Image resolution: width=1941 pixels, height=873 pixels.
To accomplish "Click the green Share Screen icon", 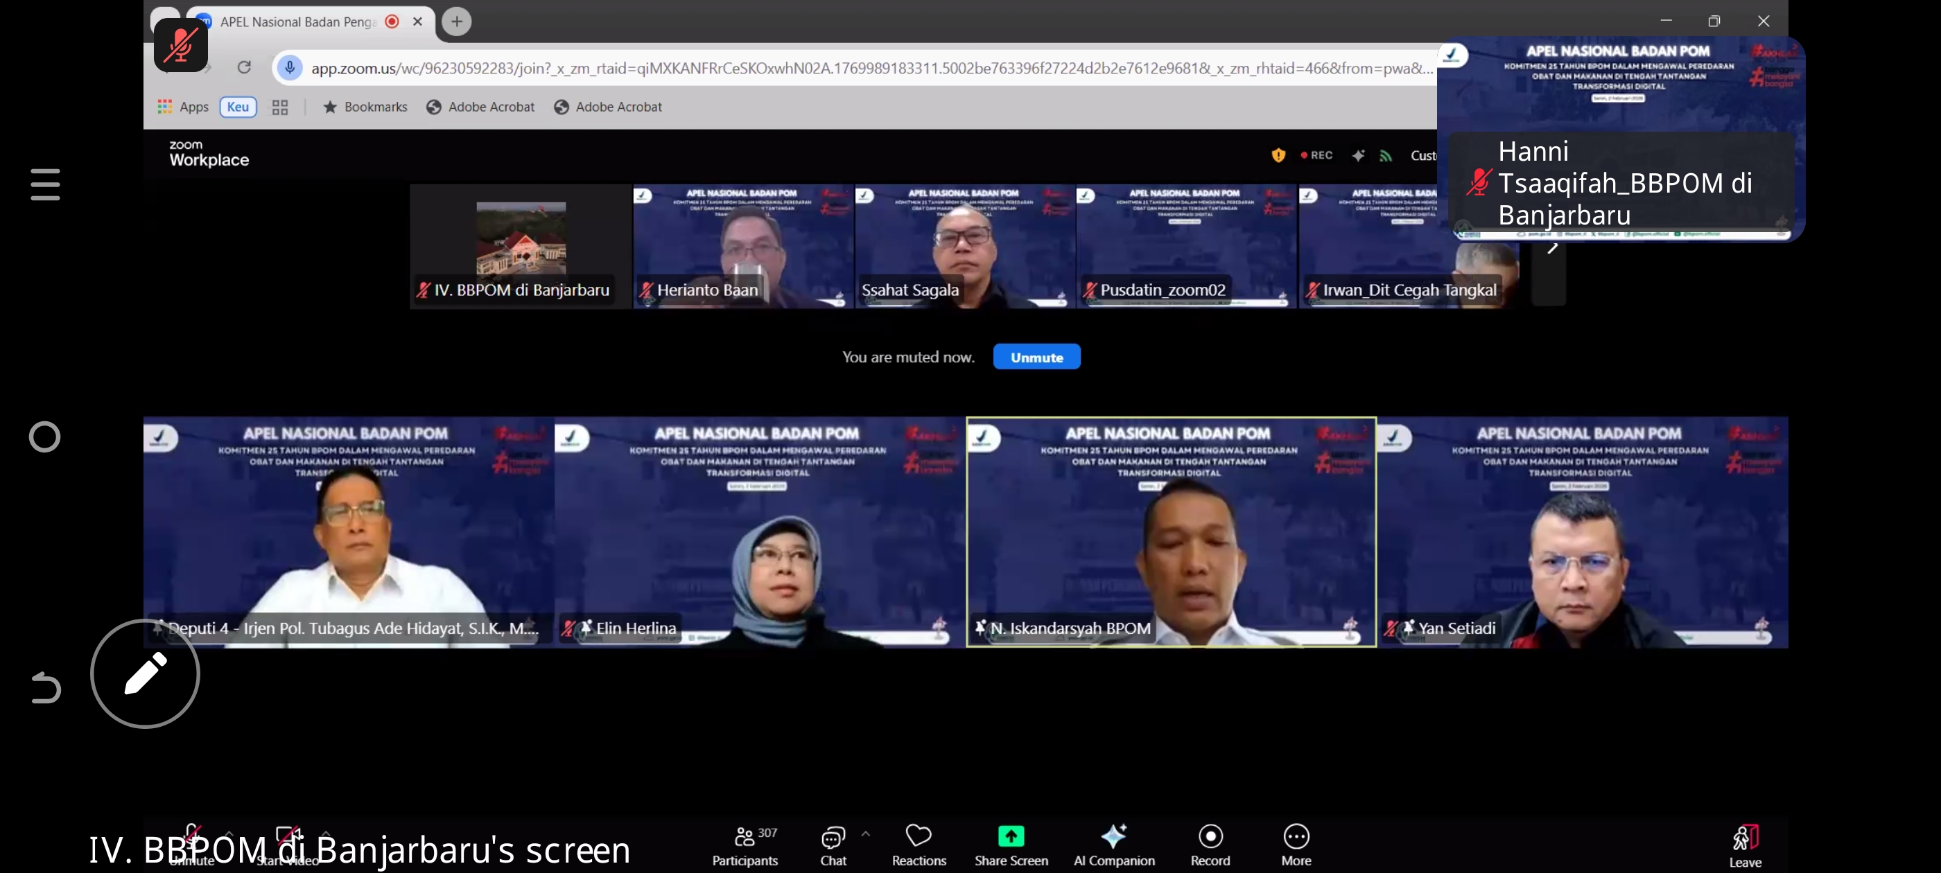I will tap(1011, 836).
